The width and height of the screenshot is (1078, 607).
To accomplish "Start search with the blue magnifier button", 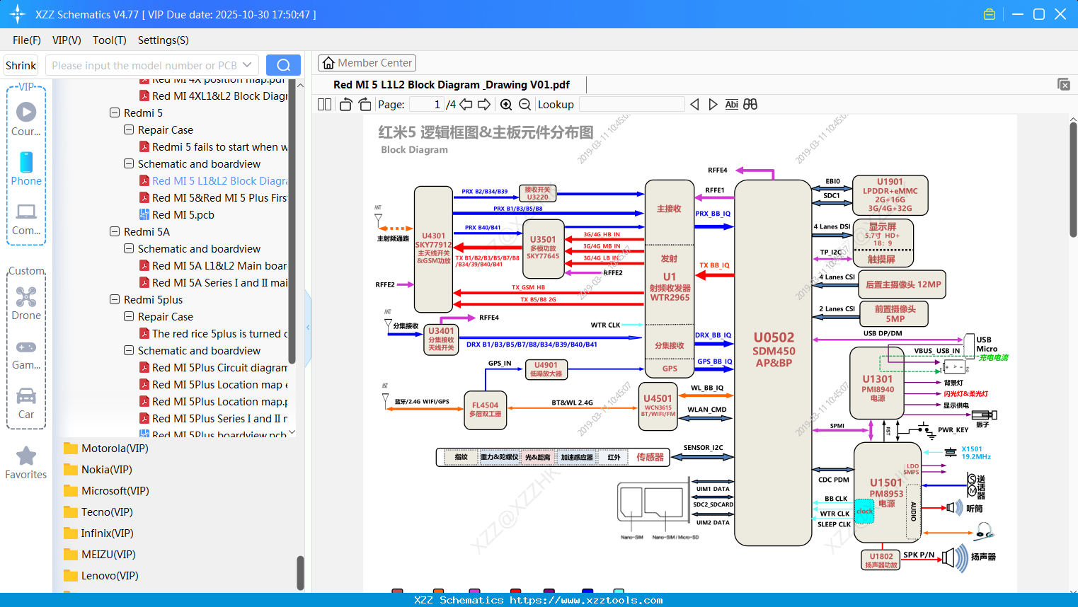I will [283, 64].
